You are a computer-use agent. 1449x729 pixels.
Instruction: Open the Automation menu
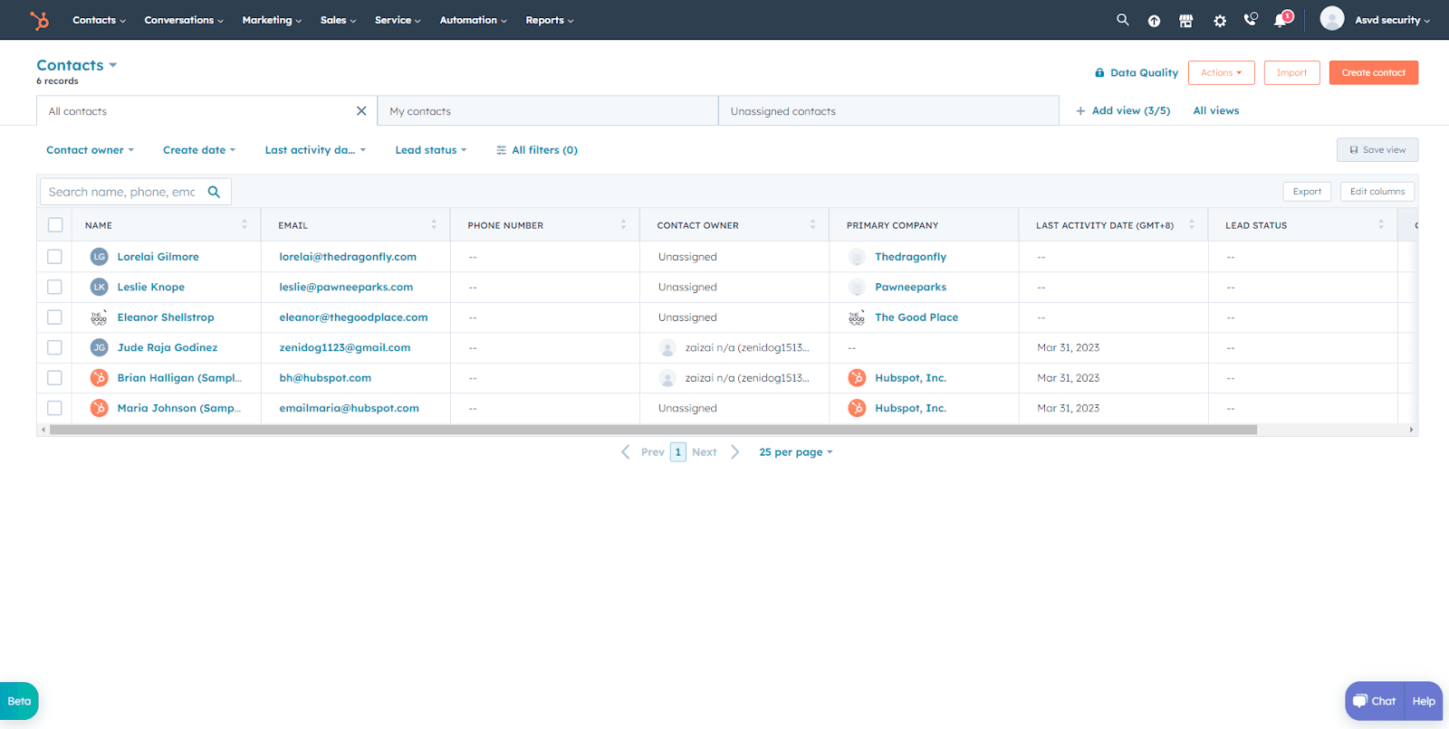(x=473, y=20)
